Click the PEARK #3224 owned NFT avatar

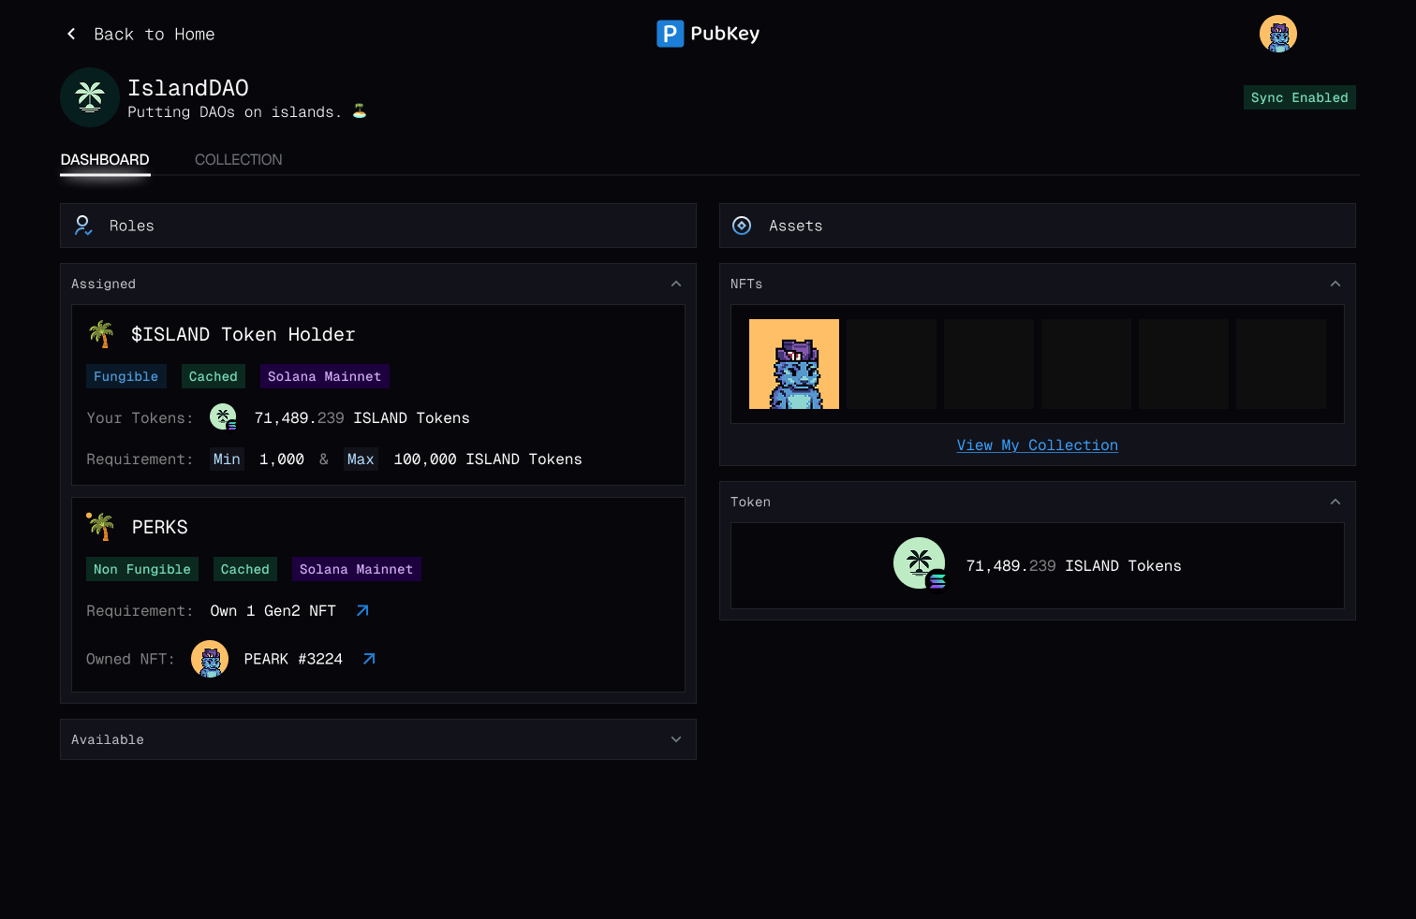(210, 659)
